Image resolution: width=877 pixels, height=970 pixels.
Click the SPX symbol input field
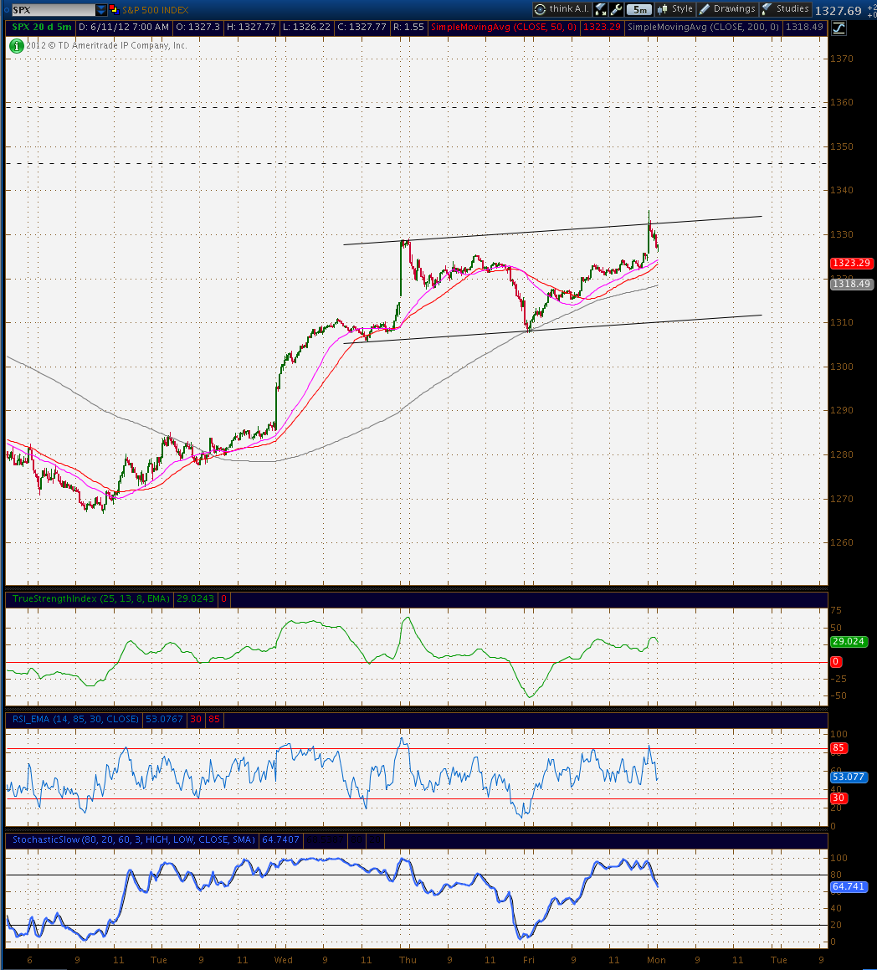click(x=54, y=10)
